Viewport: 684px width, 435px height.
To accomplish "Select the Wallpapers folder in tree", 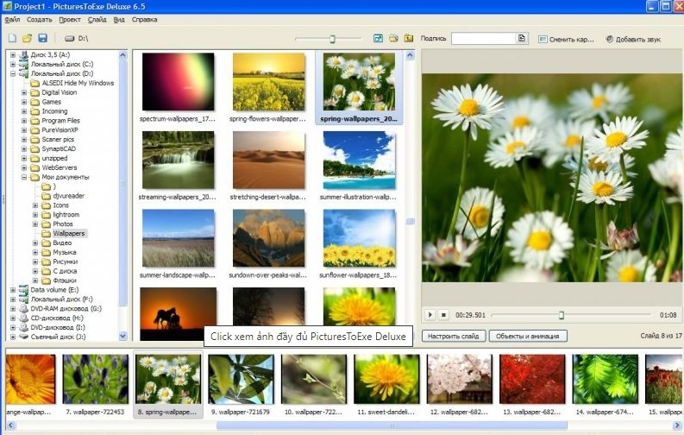I will (x=69, y=233).
